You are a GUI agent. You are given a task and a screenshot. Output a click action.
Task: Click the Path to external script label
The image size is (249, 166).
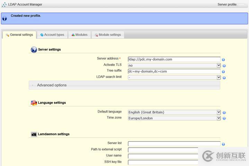point(106,149)
